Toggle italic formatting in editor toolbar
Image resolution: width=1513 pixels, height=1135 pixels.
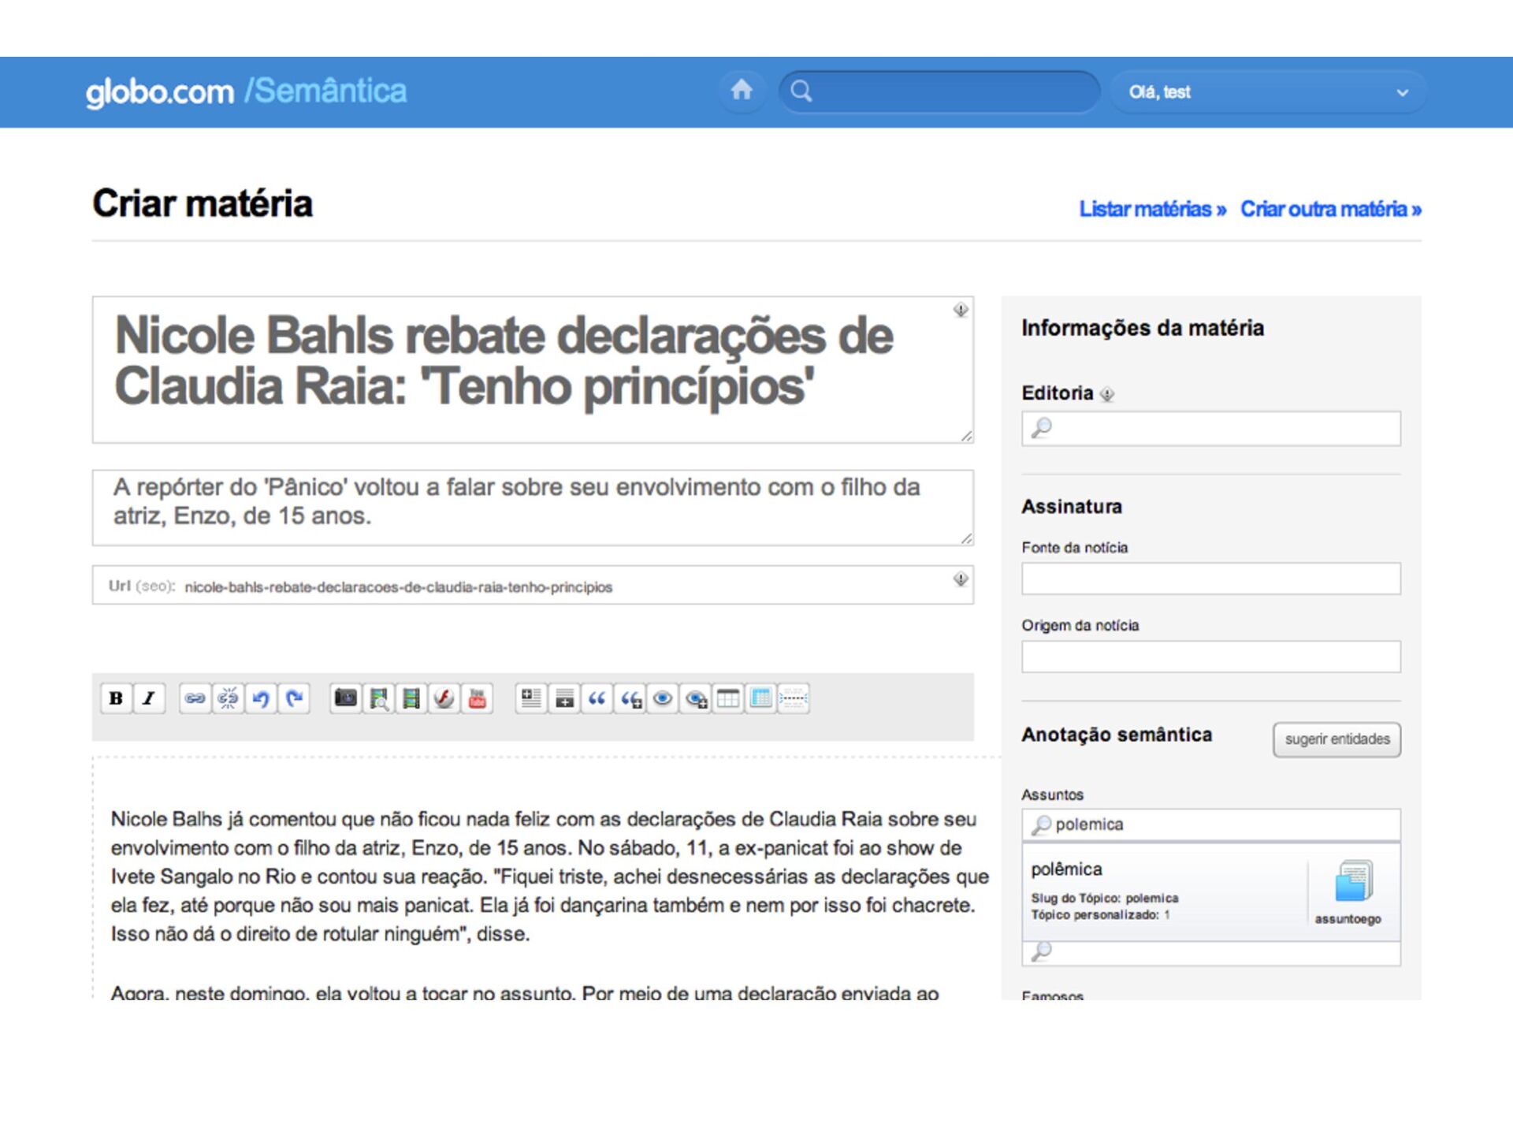click(149, 698)
